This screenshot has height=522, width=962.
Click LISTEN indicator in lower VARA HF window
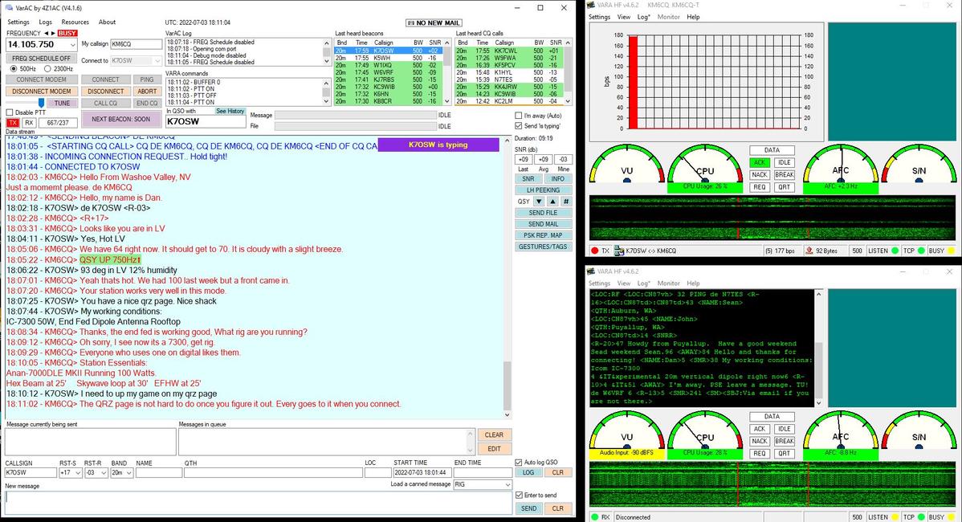tap(895, 517)
